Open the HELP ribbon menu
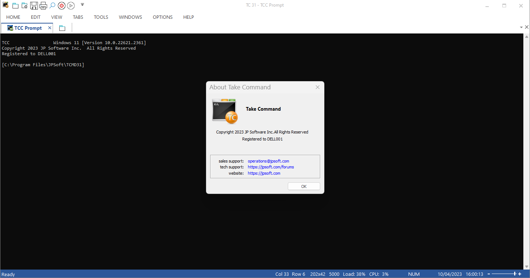 click(188, 17)
